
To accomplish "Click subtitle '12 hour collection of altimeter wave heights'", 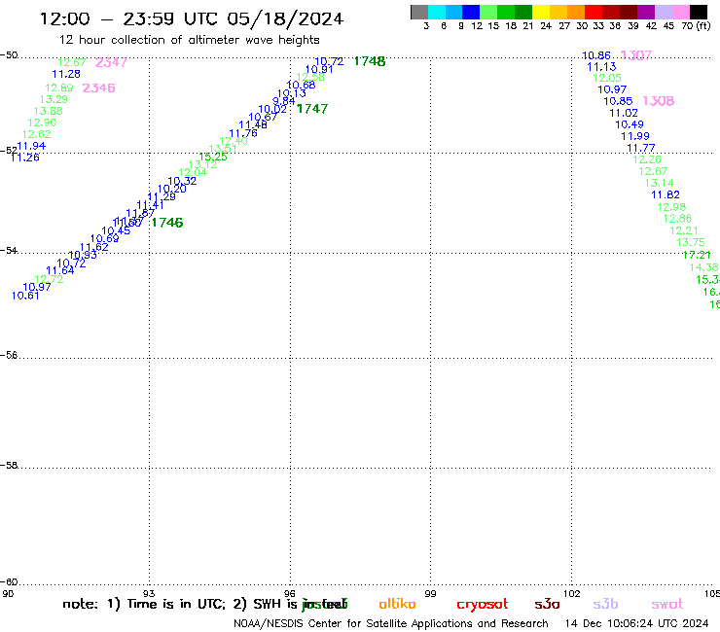I will coord(189,40).
